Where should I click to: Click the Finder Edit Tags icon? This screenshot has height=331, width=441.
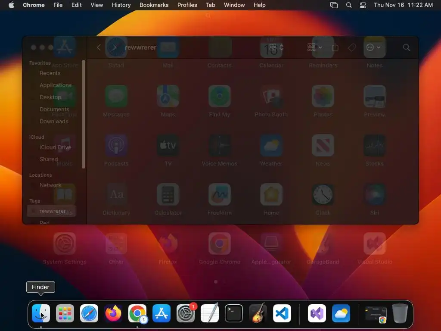click(352, 47)
